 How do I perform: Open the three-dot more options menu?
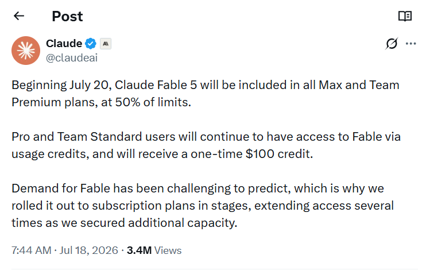[x=411, y=44]
